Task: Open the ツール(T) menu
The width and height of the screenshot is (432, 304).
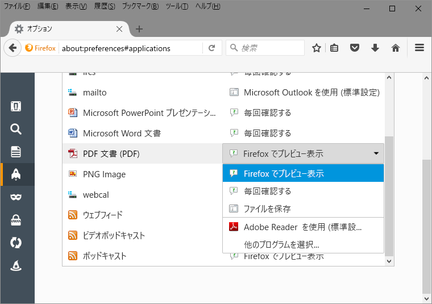Action: tap(177, 6)
